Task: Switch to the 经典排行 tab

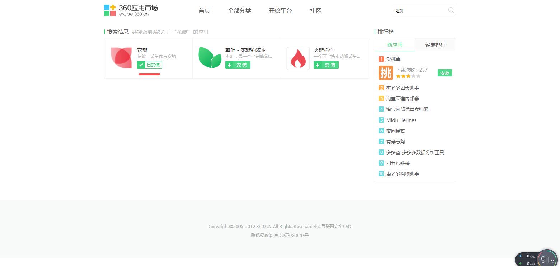Action: [435, 44]
